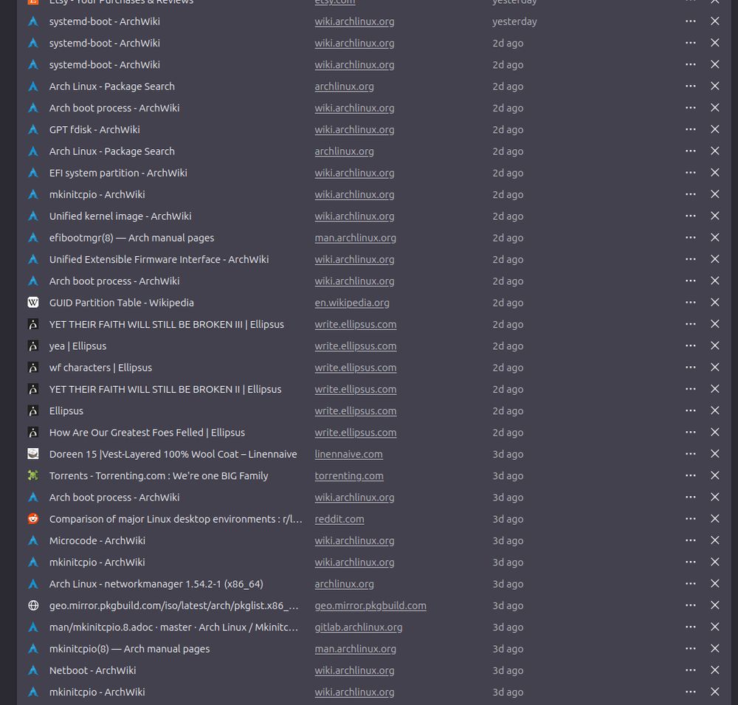The image size is (738, 705).
Task: Click the globe icon for geo.mirror.pkgbuild.com
Action: (33, 605)
